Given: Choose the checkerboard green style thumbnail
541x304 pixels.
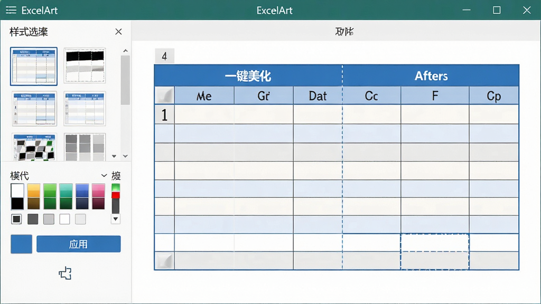Looking at the screenshot, I should (34, 147).
